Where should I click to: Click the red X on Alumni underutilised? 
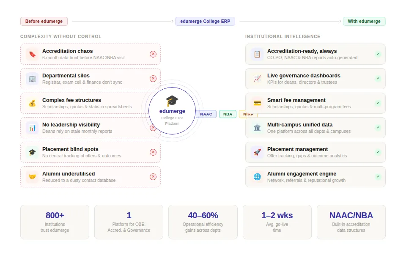[153, 177]
